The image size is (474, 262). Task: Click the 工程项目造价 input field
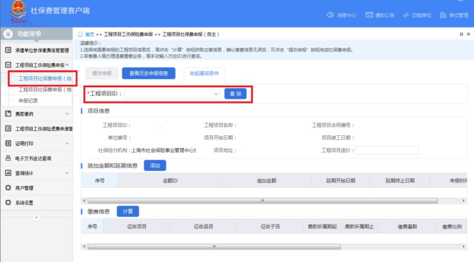386,150
